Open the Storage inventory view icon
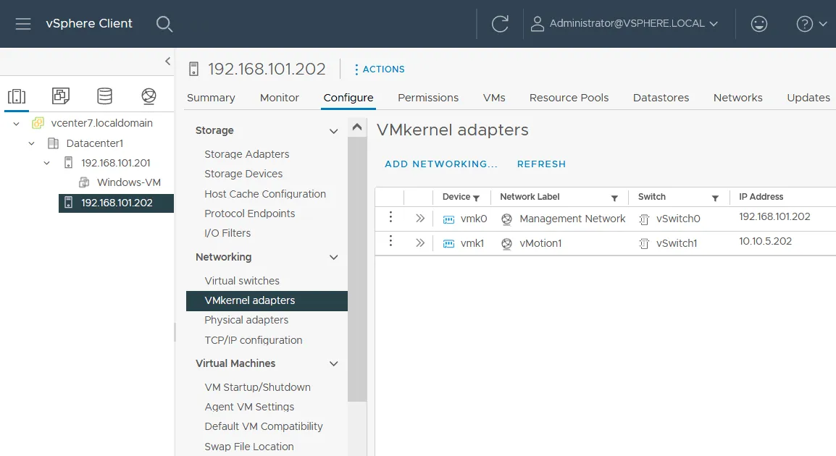 point(104,94)
